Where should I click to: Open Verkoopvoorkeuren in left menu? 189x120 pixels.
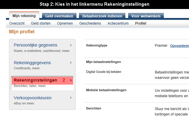[x=32, y=98]
